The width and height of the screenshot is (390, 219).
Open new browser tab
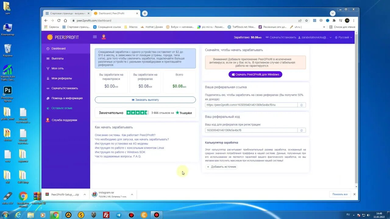pos(145,13)
